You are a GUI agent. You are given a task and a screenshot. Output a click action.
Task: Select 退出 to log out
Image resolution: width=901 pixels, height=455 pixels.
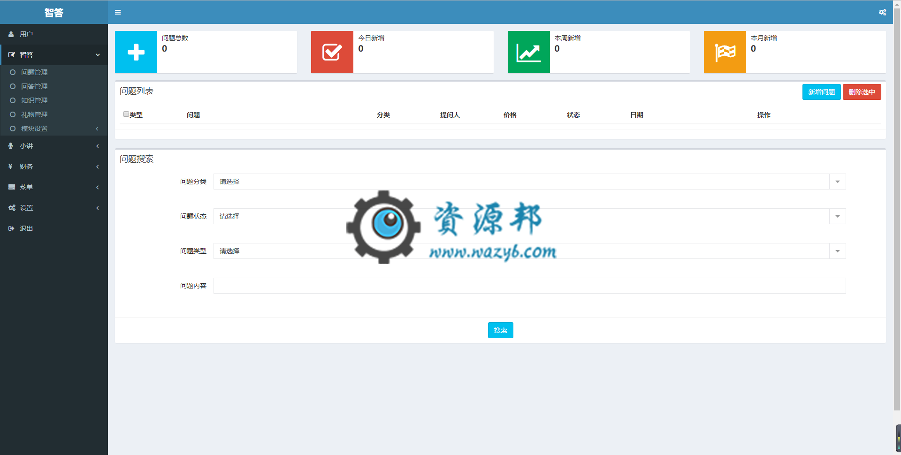coord(54,228)
